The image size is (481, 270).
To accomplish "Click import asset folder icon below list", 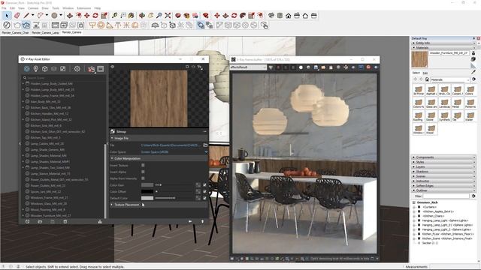I will tap(40, 221).
